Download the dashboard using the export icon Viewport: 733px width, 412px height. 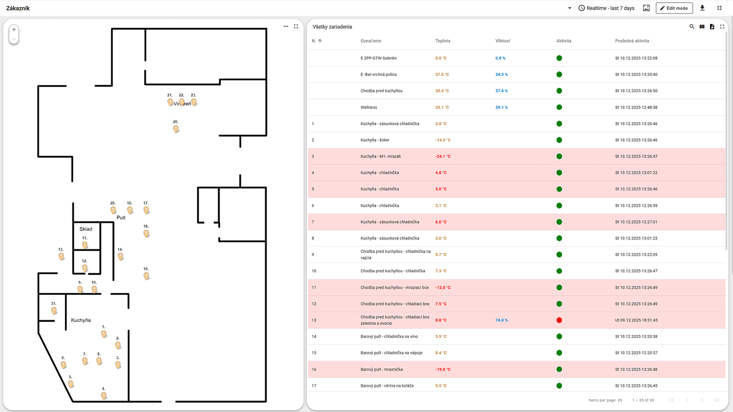(x=702, y=8)
